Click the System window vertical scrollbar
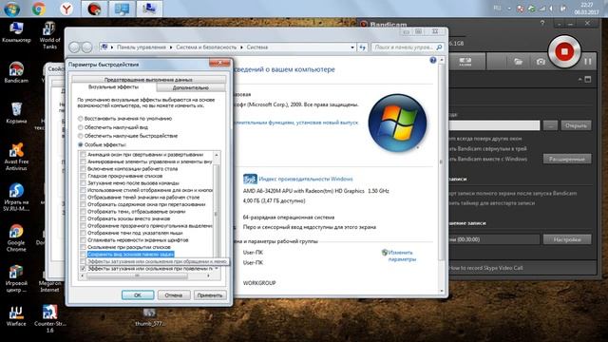Viewport: 608px width, 342px height. tap(441, 161)
